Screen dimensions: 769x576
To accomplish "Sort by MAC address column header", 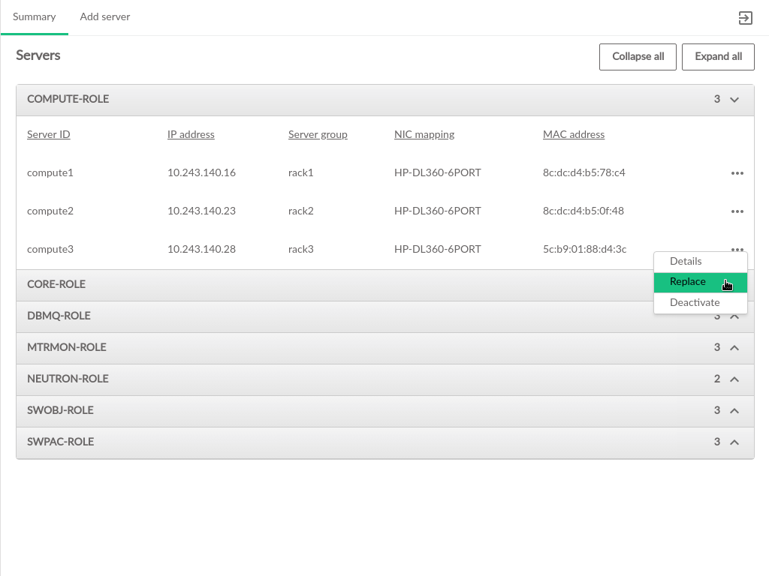I will tap(574, 135).
